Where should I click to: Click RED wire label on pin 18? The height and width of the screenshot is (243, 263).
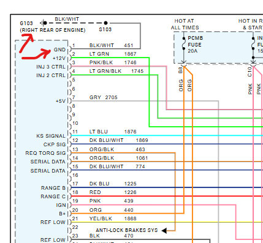[95, 192]
